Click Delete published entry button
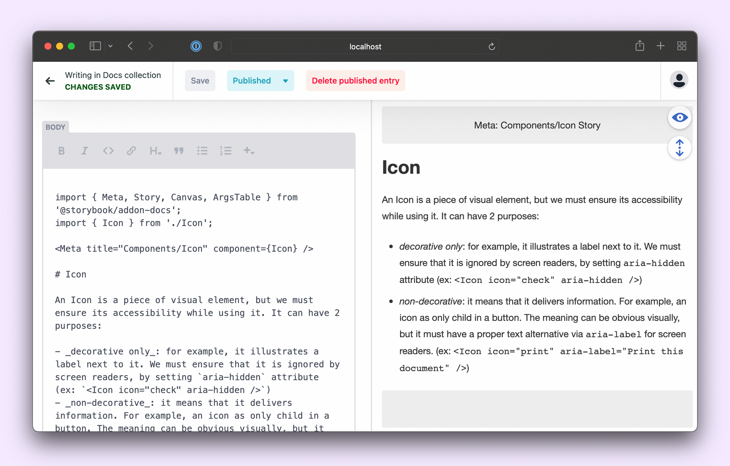Image resolution: width=730 pixels, height=466 pixels. point(355,81)
